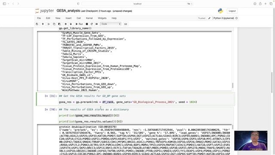Copy selected cells icon in toolbar

point(54,24)
